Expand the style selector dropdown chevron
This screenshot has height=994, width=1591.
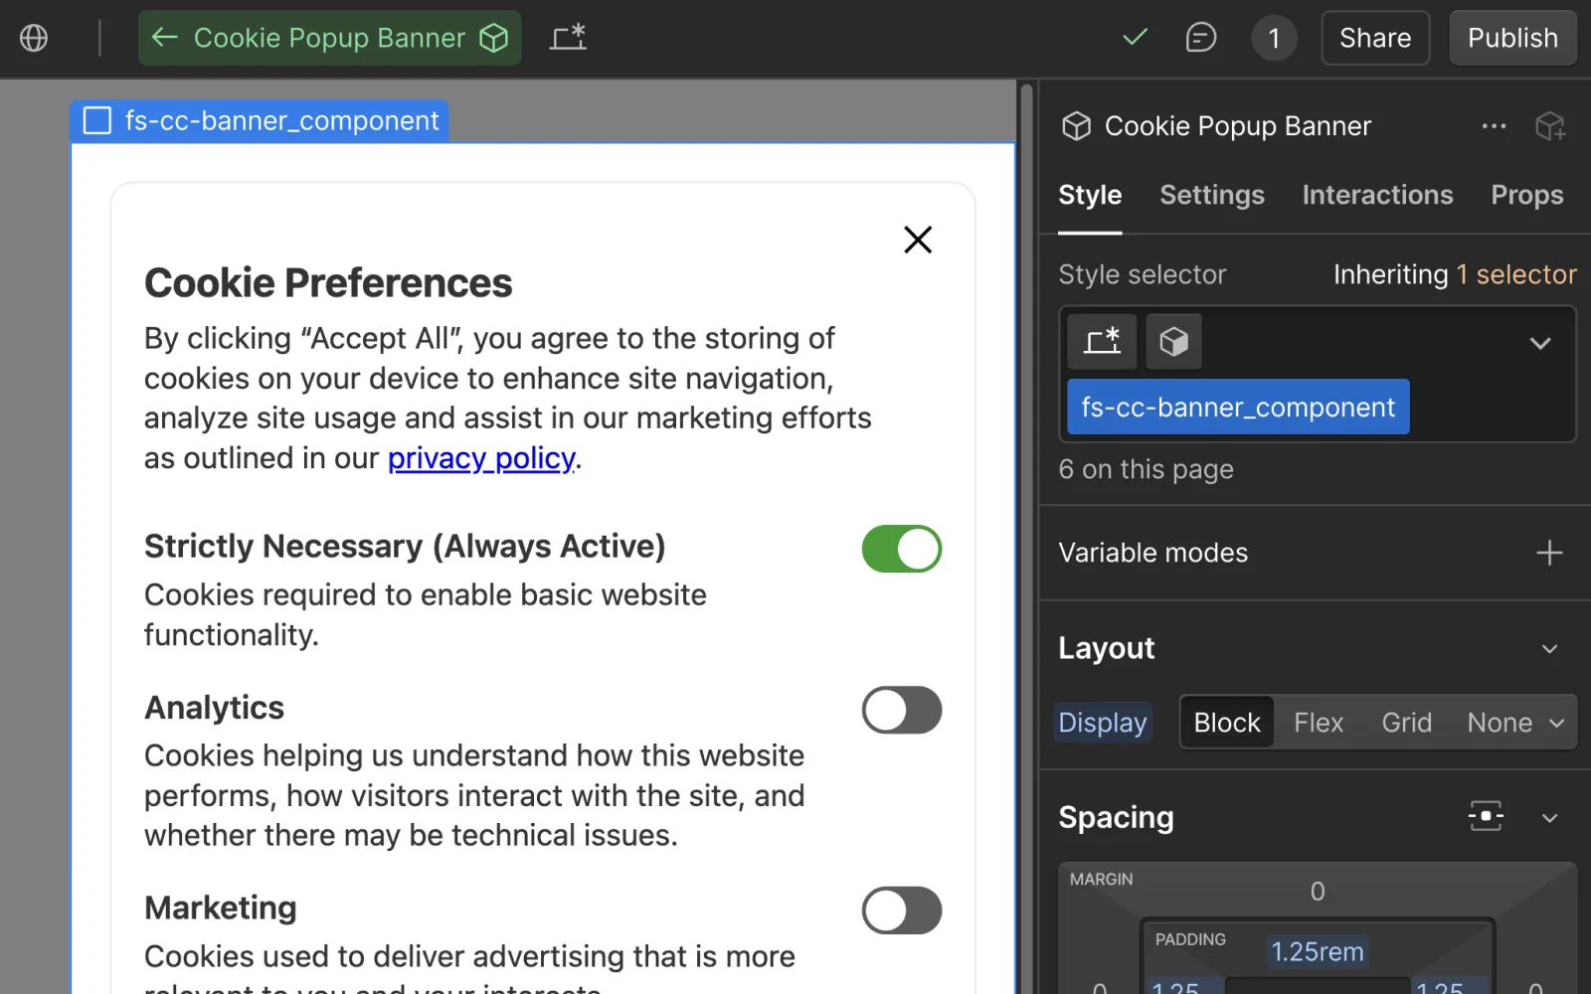[1539, 344]
